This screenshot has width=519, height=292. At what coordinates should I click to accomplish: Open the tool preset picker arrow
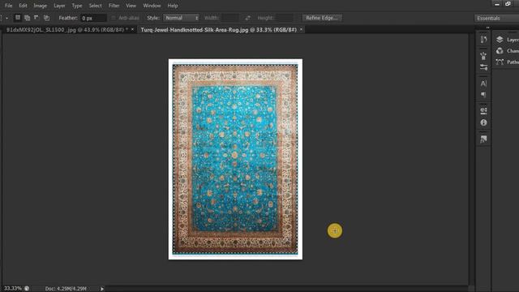click(x=6, y=18)
